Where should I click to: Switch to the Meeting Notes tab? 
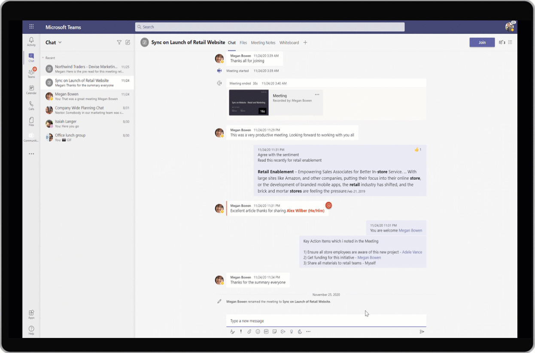click(x=263, y=42)
